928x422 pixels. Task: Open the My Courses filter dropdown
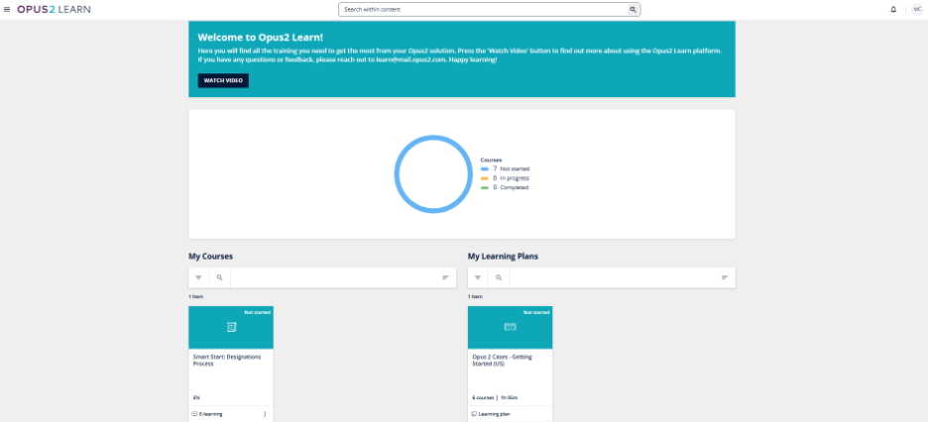[198, 277]
